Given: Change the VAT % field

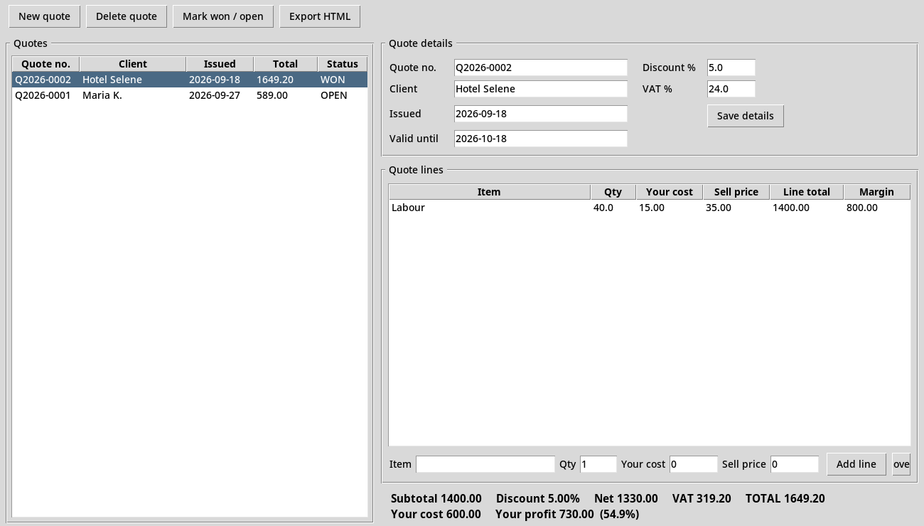Looking at the screenshot, I should (x=731, y=89).
